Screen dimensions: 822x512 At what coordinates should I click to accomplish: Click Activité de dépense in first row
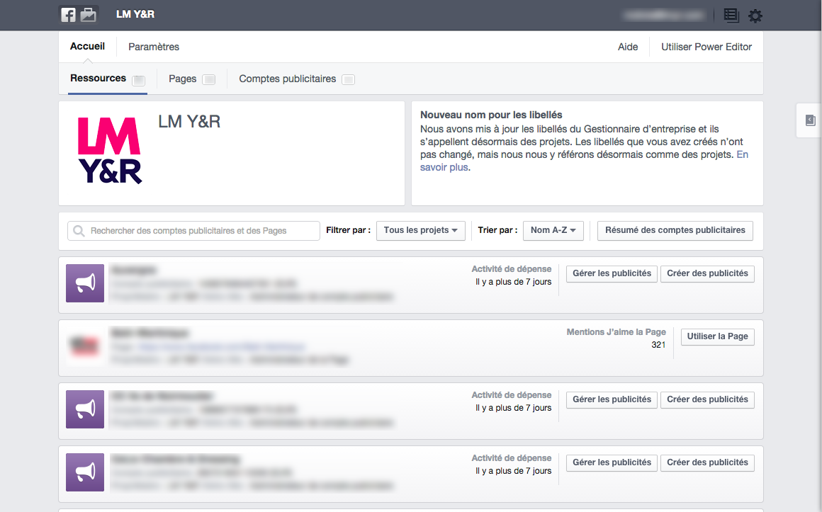[511, 269]
